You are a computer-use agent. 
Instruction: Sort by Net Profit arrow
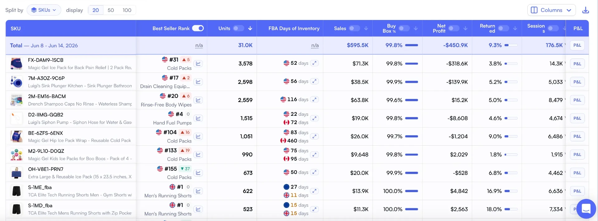coord(465,28)
